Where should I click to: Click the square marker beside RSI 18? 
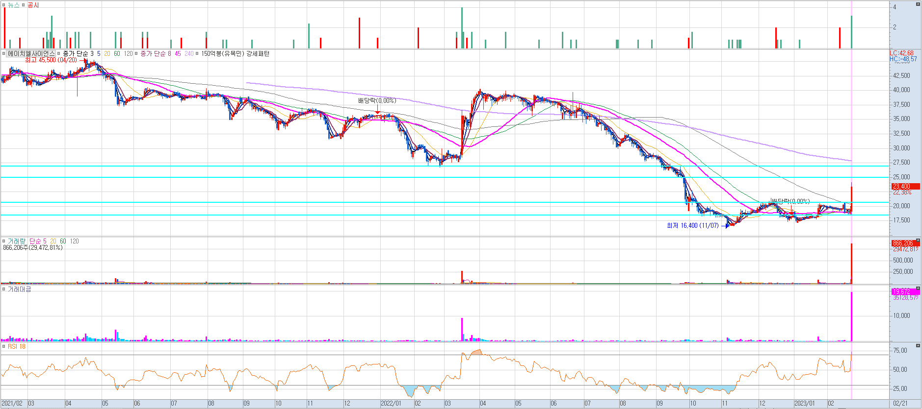pos(4,346)
